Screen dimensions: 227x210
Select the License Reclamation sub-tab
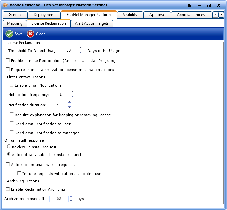[49, 23]
